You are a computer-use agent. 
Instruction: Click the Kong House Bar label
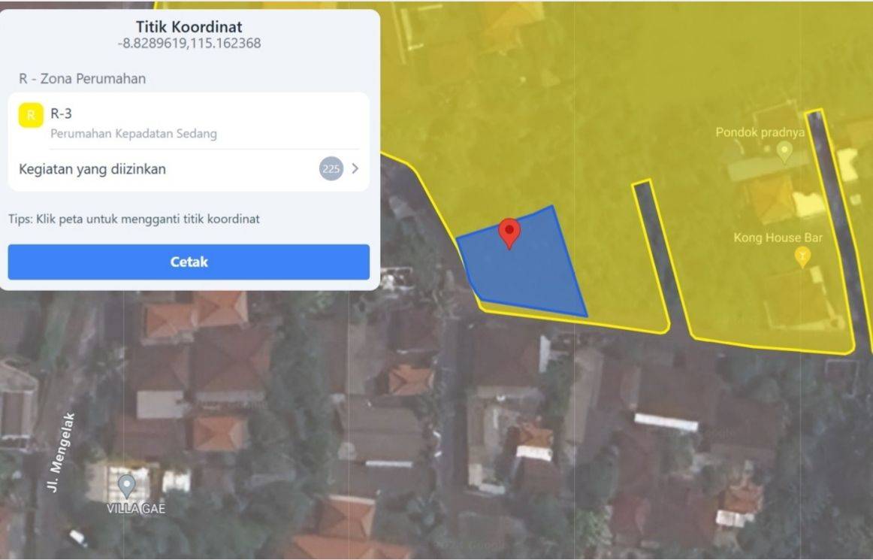(778, 238)
